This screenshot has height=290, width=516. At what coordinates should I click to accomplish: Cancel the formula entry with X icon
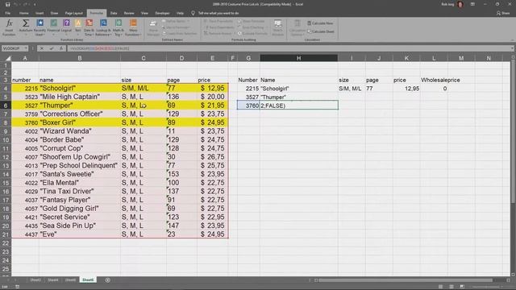[x=41, y=48]
